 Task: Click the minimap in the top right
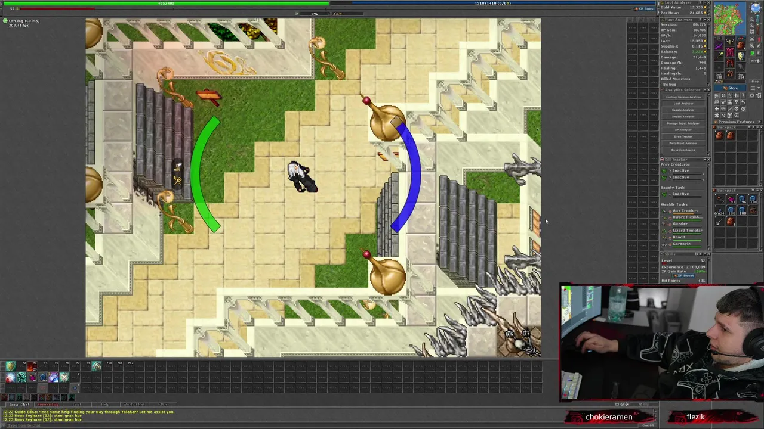[x=730, y=18]
